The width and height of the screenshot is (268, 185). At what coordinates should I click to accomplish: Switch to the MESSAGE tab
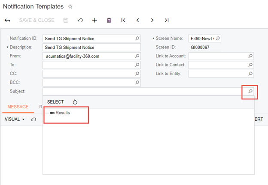click(18, 107)
